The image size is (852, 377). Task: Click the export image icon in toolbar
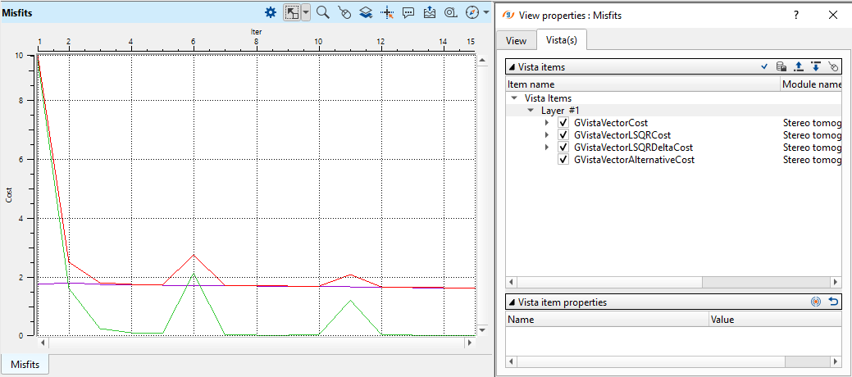tap(430, 12)
